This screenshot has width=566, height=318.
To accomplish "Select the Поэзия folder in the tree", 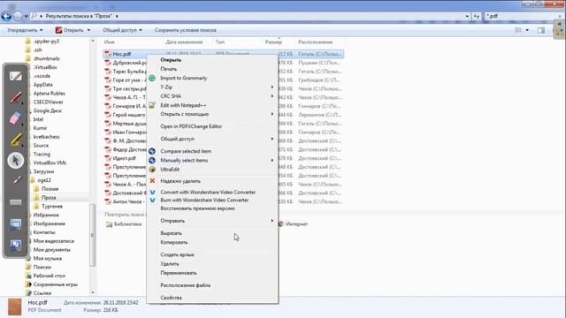I will [50, 189].
